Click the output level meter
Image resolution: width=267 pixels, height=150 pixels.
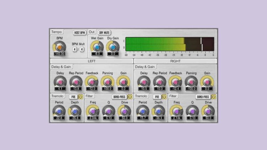tap(170, 44)
